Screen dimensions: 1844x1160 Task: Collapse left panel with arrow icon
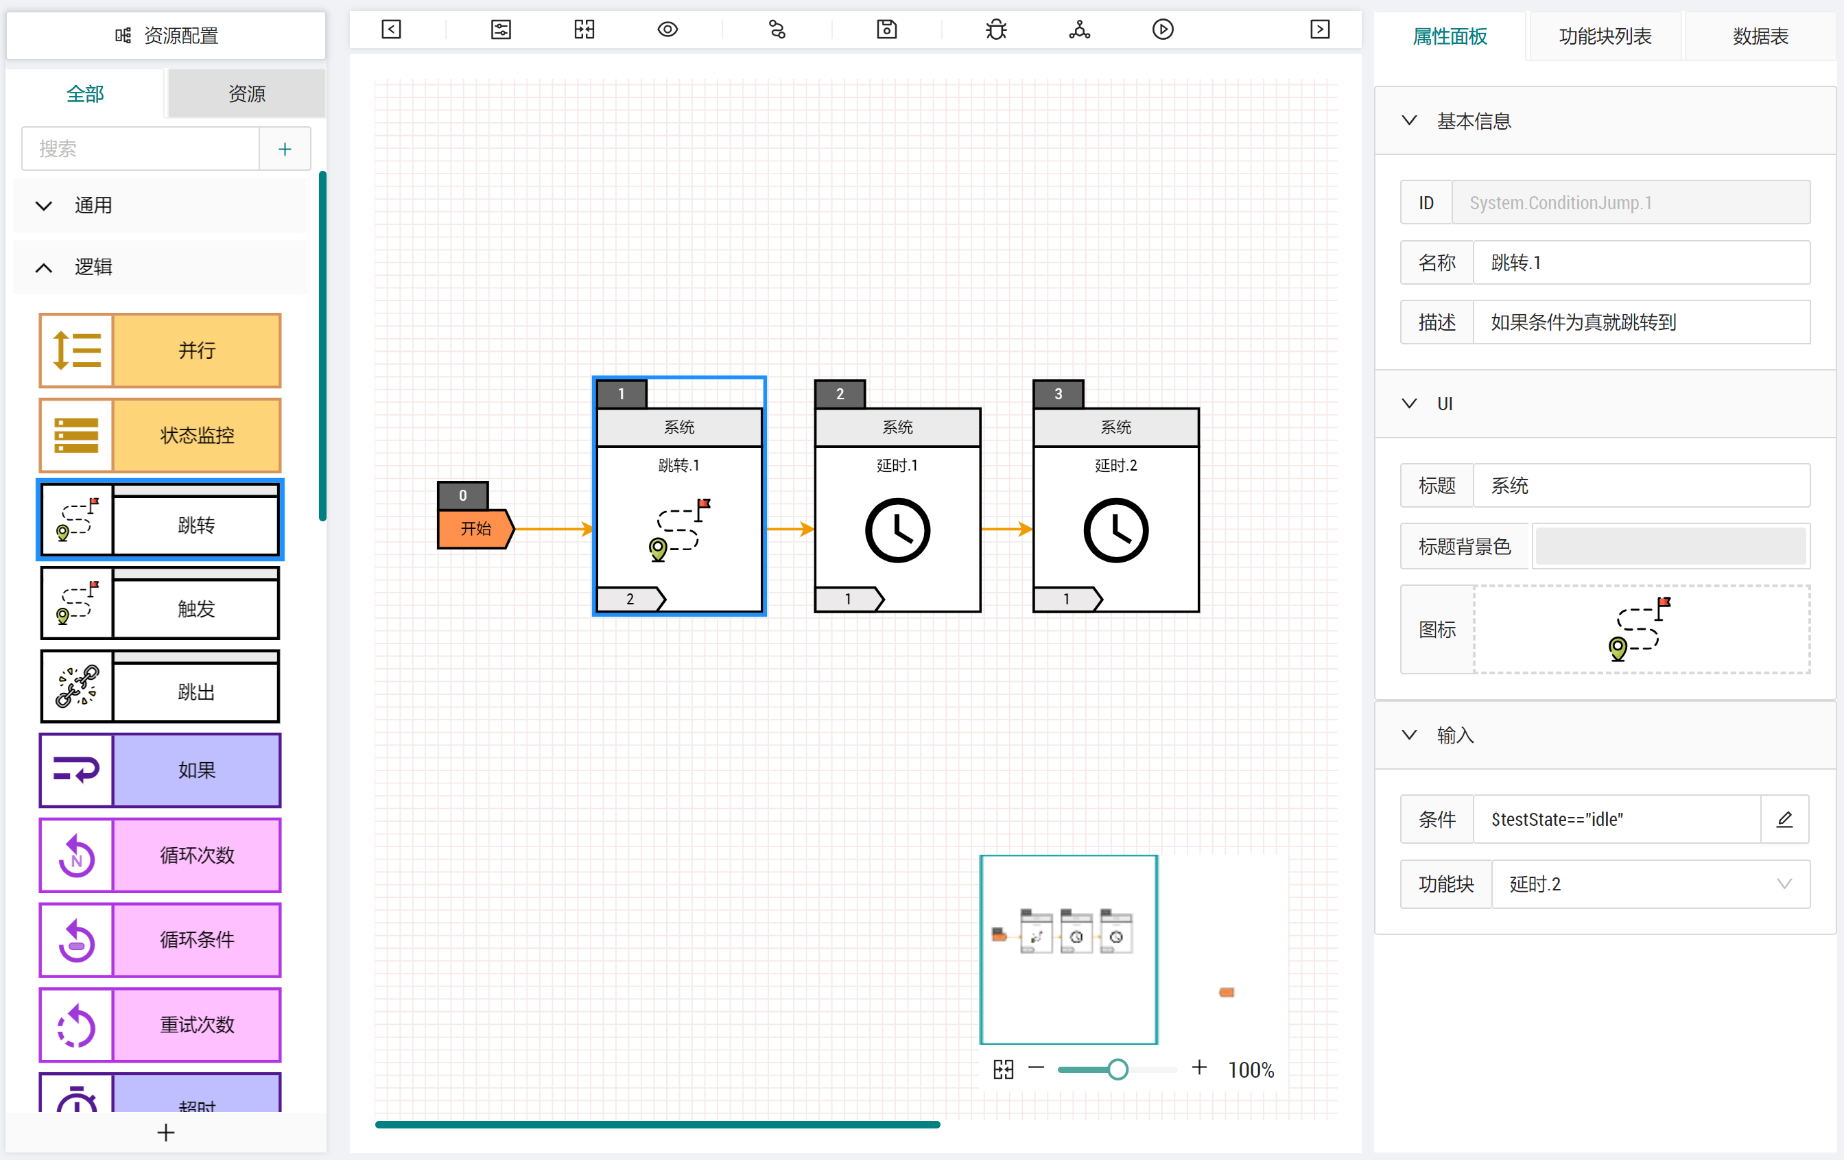pos(391,30)
